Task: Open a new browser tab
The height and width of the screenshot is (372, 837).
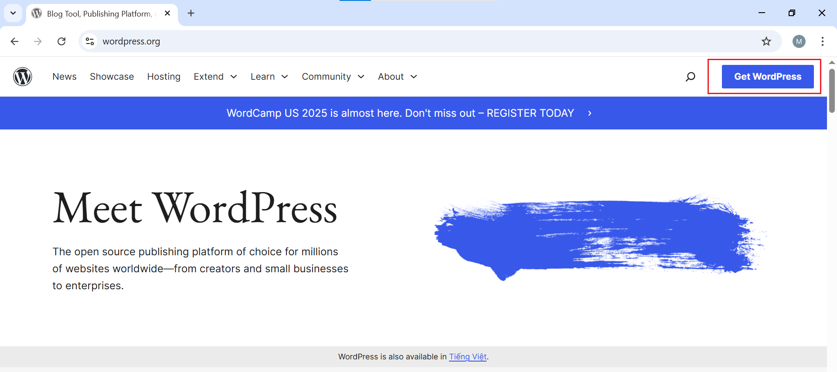Action: click(x=191, y=13)
